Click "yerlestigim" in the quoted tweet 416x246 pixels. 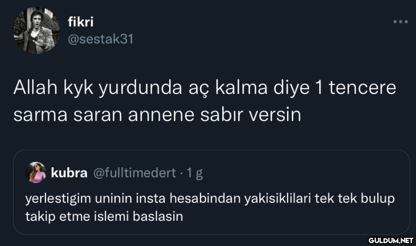(54, 199)
